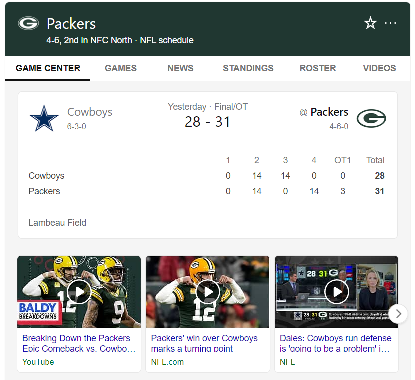Image resolution: width=415 pixels, height=380 pixels.
Task: Click the Baldy Breakdowns badge on thumbnail
Action: pyautogui.click(x=39, y=312)
